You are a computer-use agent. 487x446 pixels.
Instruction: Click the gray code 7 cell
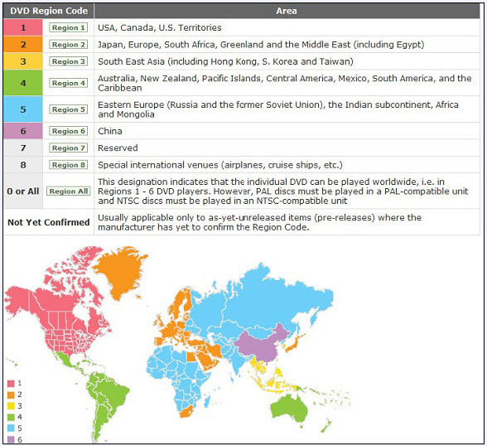23,148
